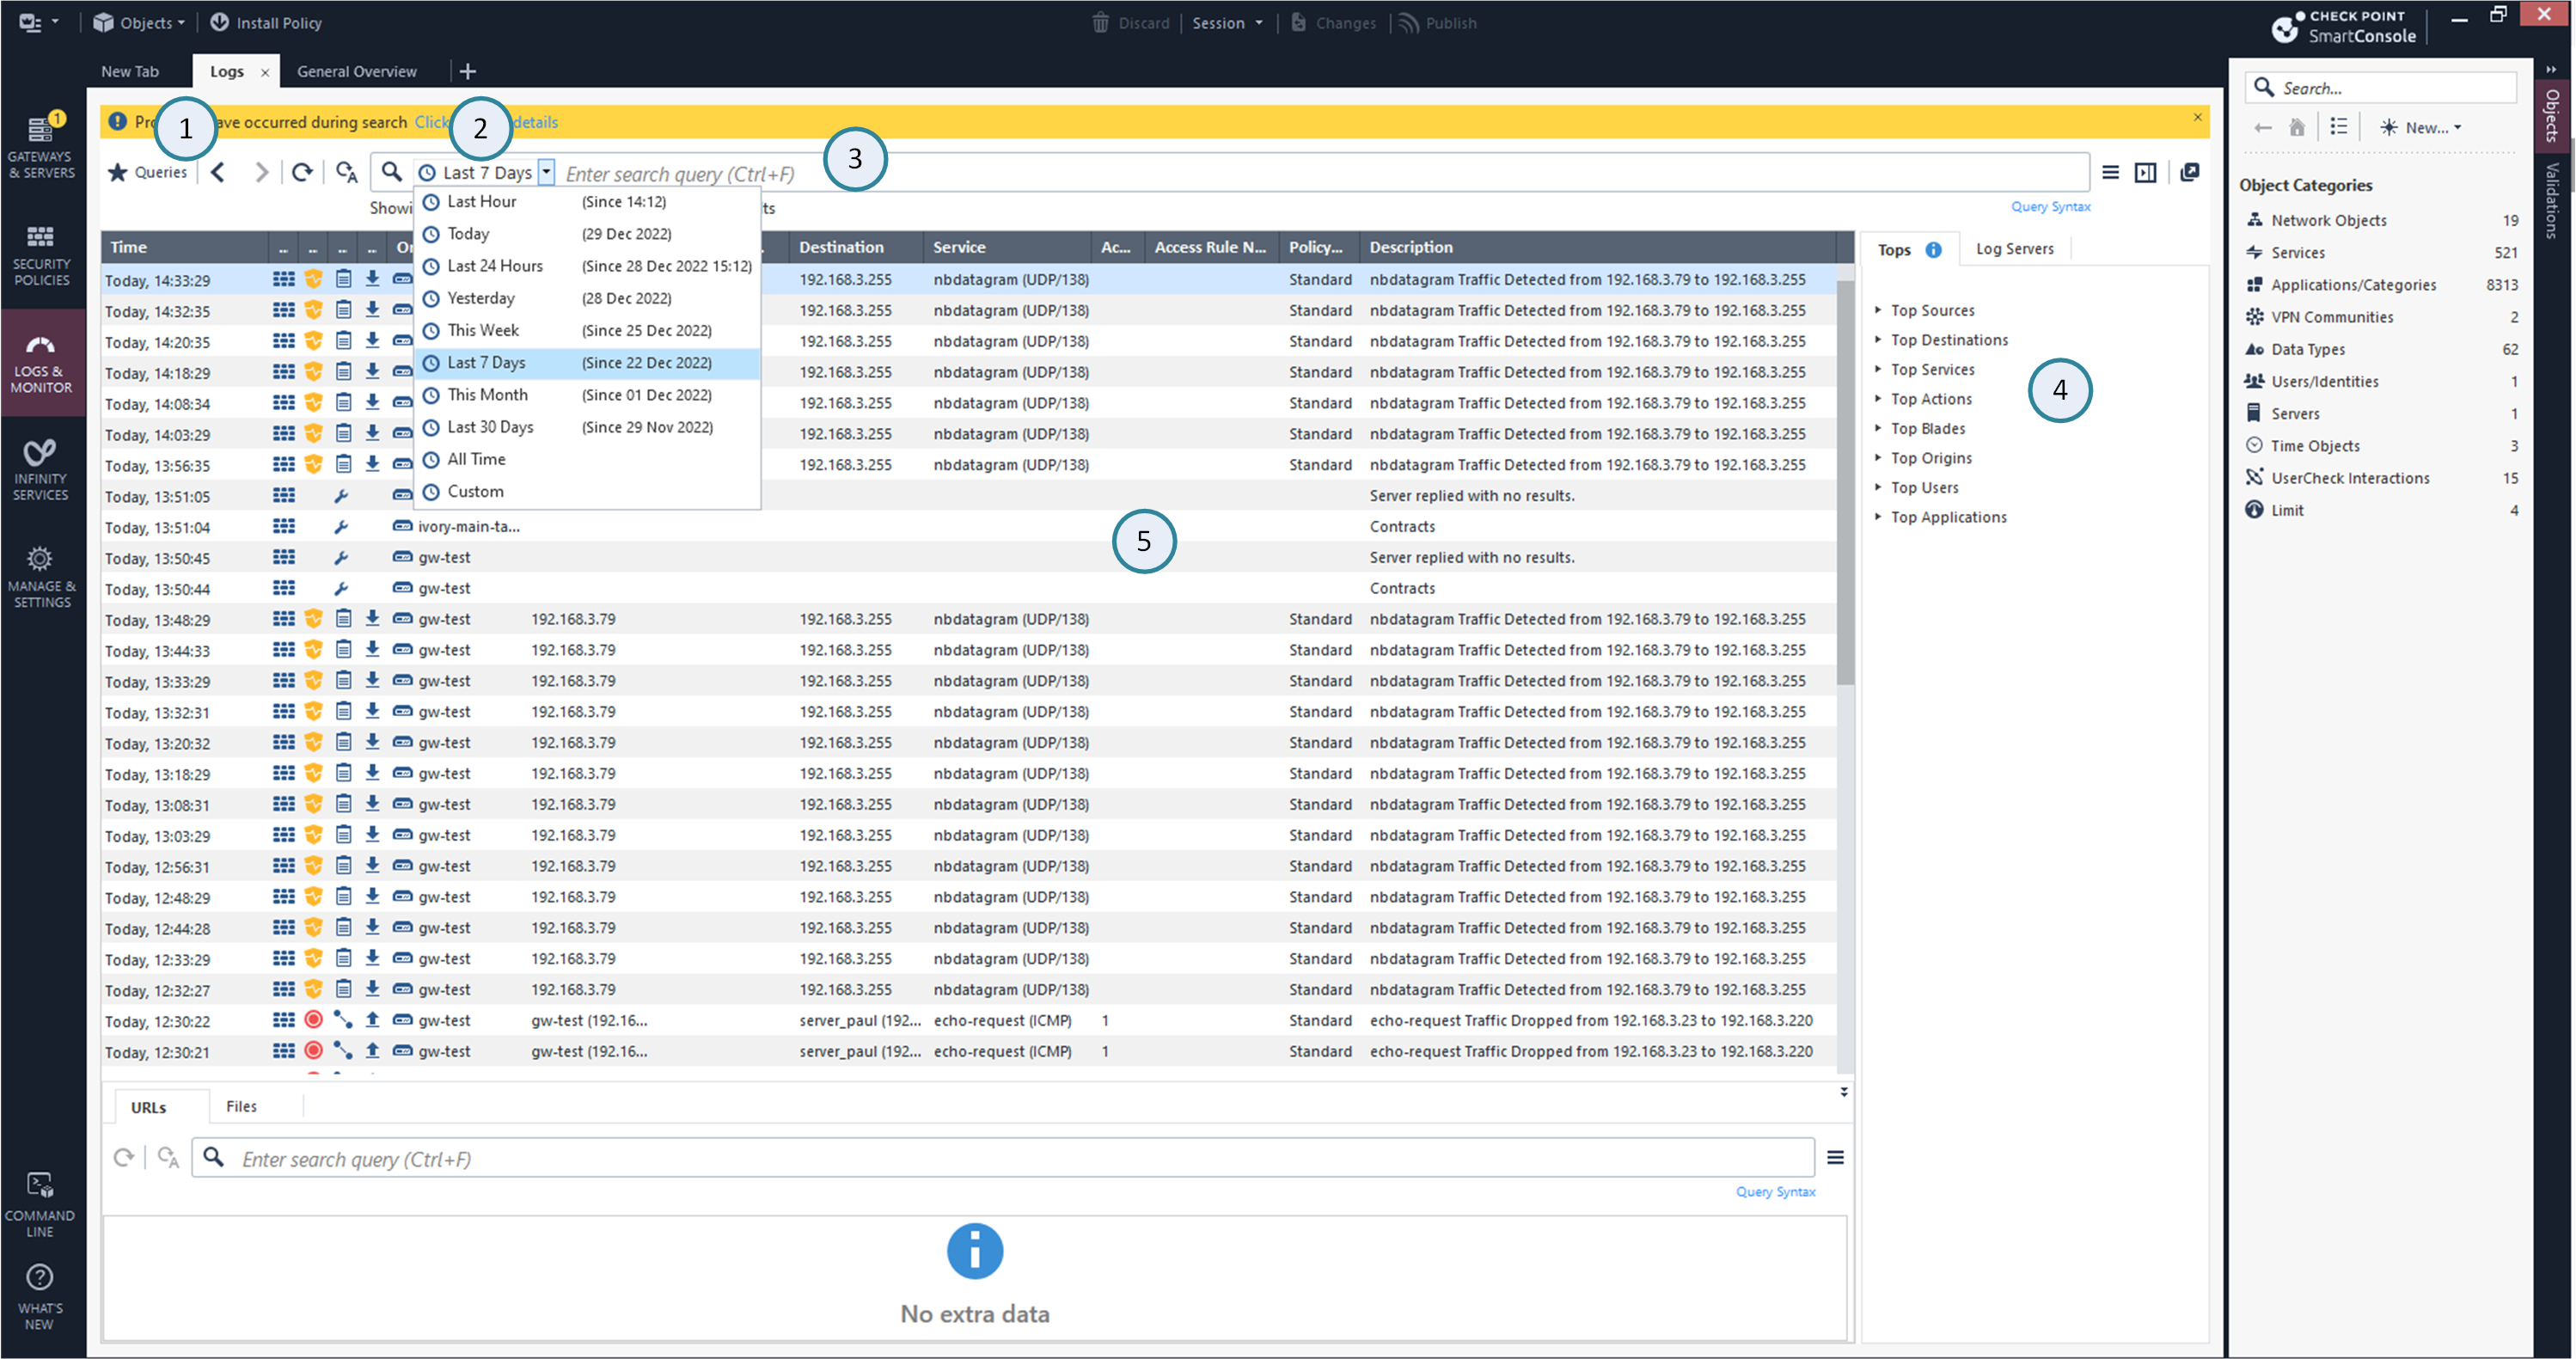Open Command Line tool

coord(40,1204)
